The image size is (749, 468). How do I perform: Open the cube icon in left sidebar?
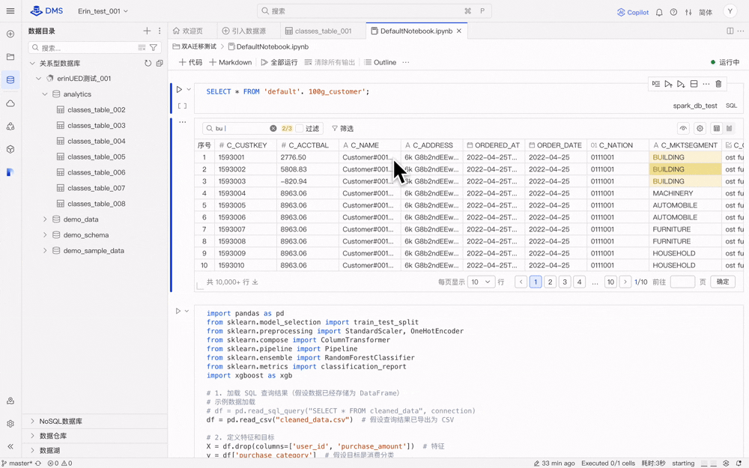(x=10, y=149)
